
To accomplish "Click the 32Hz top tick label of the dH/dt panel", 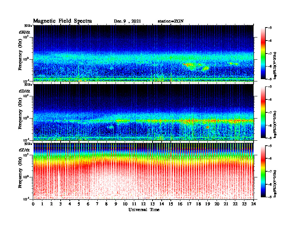I will (28, 26).
